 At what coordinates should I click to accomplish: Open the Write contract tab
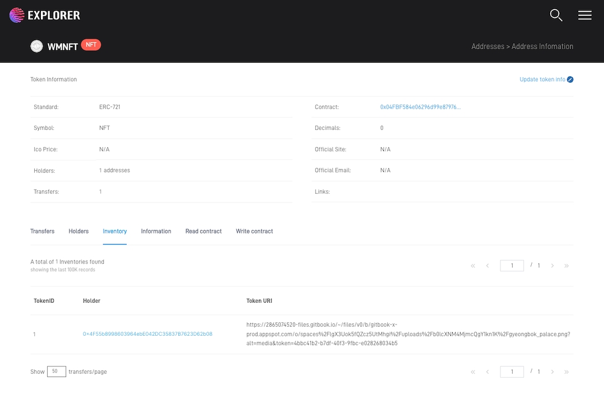click(254, 231)
